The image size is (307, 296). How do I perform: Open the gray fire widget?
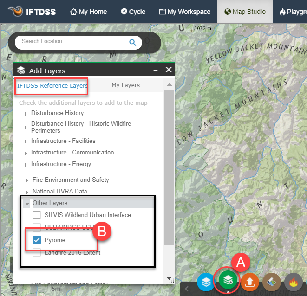click(x=294, y=282)
